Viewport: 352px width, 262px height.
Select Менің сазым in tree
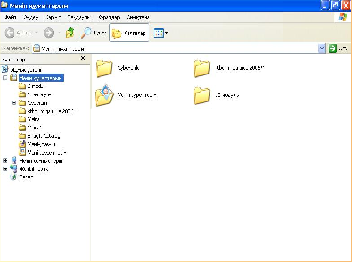pyautogui.click(x=41, y=144)
